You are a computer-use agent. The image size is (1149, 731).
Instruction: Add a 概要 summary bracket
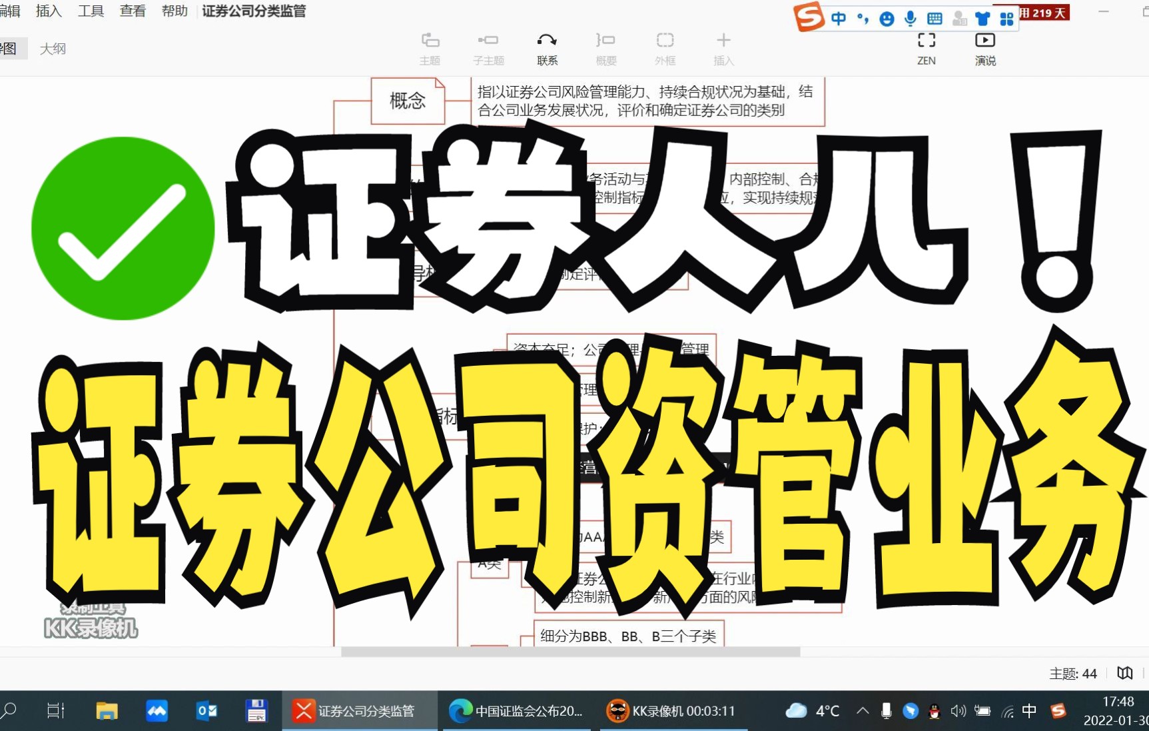[605, 49]
